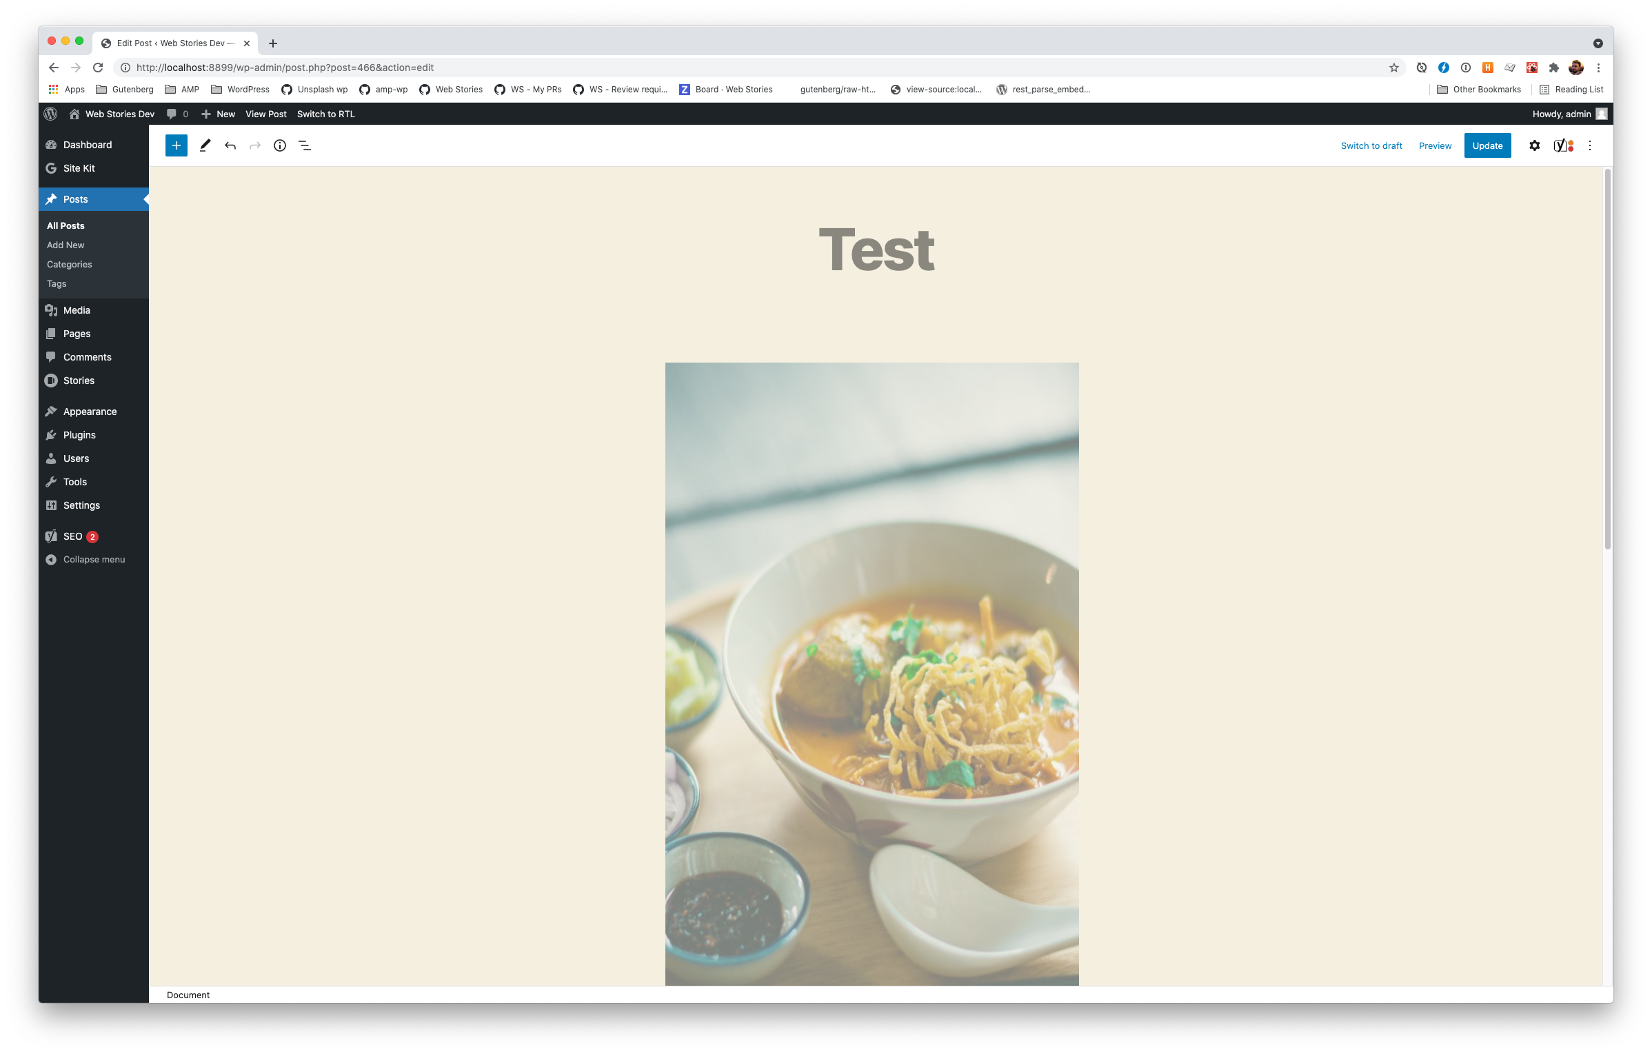Open the block inserter
This screenshot has height=1054, width=1652.
pyautogui.click(x=175, y=145)
